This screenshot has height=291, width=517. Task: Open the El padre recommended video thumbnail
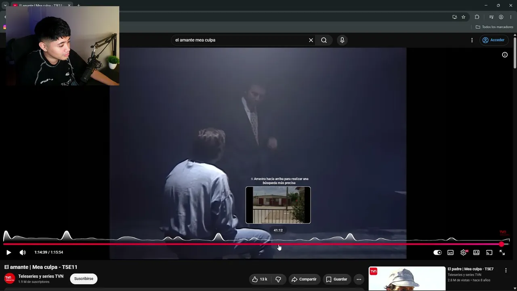coord(407,278)
